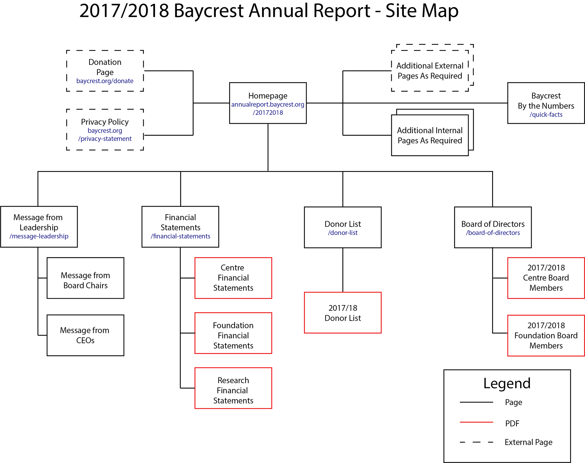Image resolution: width=585 pixels, height=463 pixels.
Task: Click the baycrest.org /privacy-statement URL text
Action: pos(105,134)
